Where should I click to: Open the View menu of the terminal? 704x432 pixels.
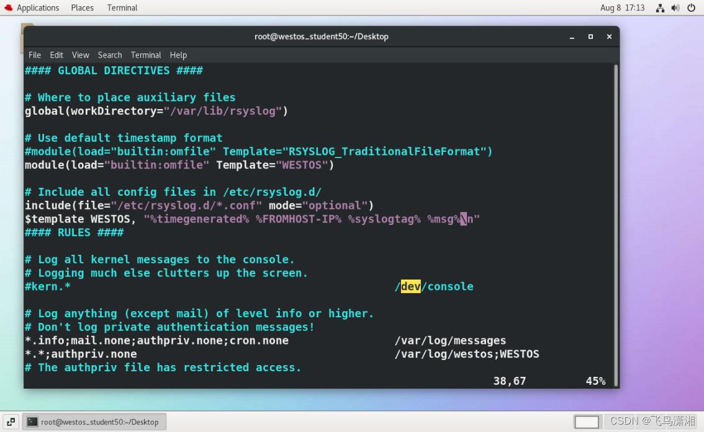[x=80, y=55]
